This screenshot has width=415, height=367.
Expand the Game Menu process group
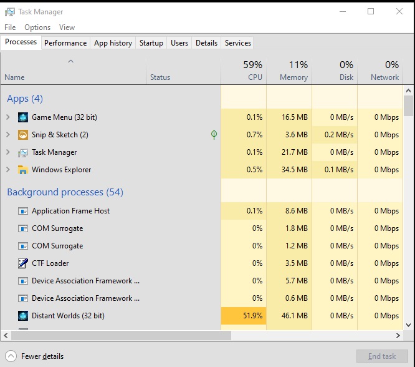[x=8, y=117]
